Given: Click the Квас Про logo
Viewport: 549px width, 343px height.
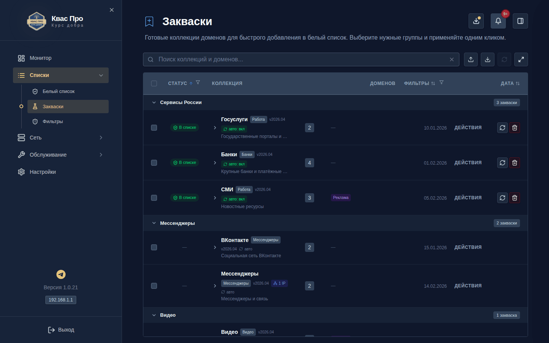Looking at the screenshot, I should click(x=37, y=21).
